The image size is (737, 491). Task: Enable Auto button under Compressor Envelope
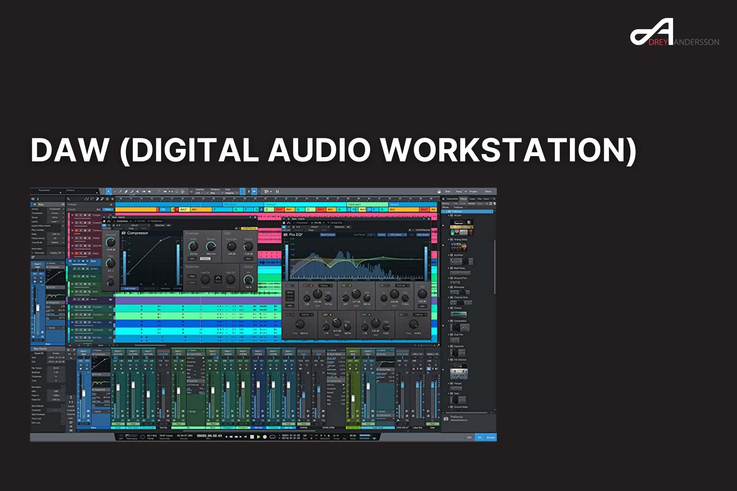tap(192, 259)
